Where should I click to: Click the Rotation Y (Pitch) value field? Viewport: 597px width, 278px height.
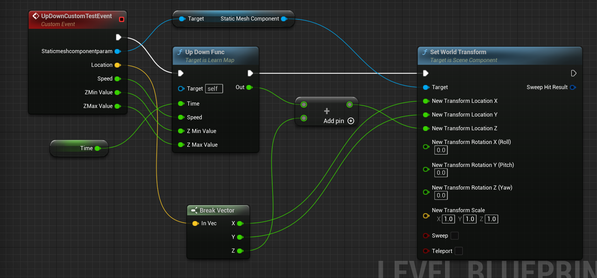click(441, 173)
